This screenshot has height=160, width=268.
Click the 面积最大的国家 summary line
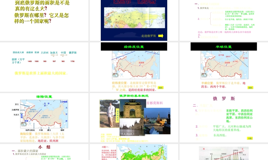28,151
